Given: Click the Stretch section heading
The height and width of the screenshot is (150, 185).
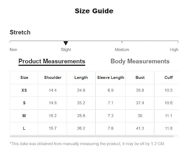Looking at the screenshot, I should point(20,32).
